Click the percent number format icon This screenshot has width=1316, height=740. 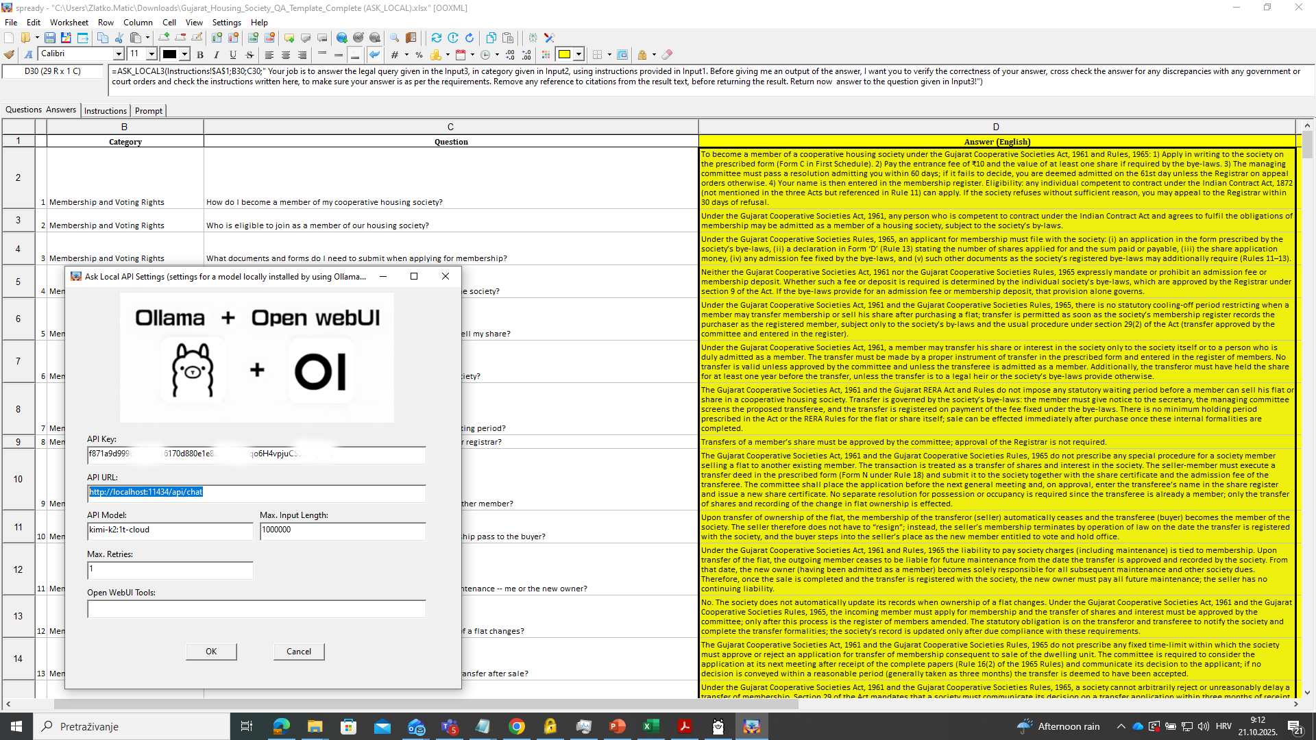point(419,55)
